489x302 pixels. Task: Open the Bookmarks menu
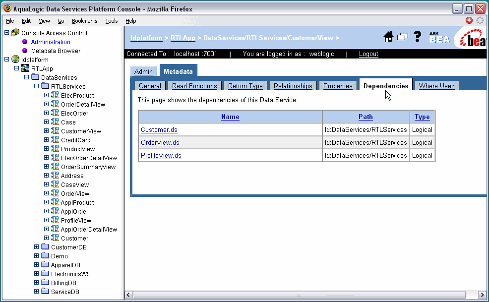click(x=84, y=21)
